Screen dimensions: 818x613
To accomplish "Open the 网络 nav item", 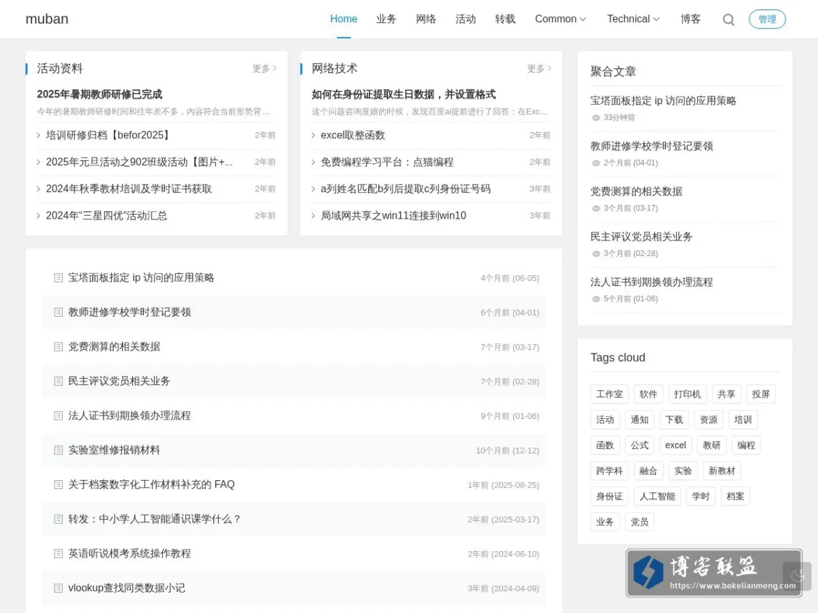I will (426, 19).
